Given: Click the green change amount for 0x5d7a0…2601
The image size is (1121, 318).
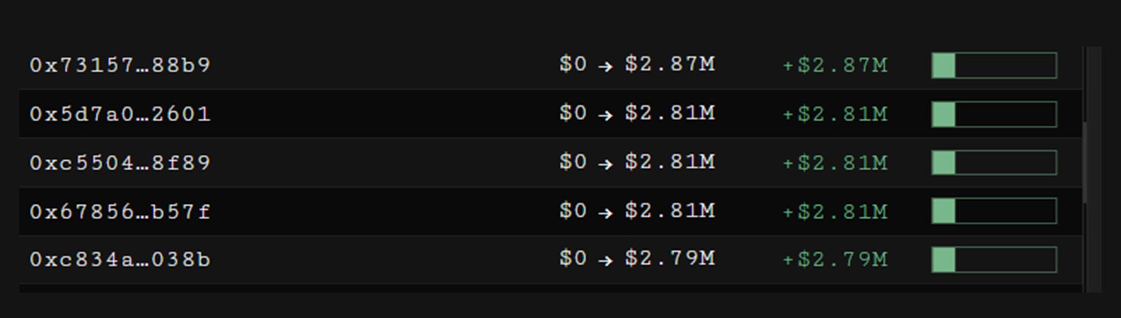Looking at the screenshot, I should [835, 114].
